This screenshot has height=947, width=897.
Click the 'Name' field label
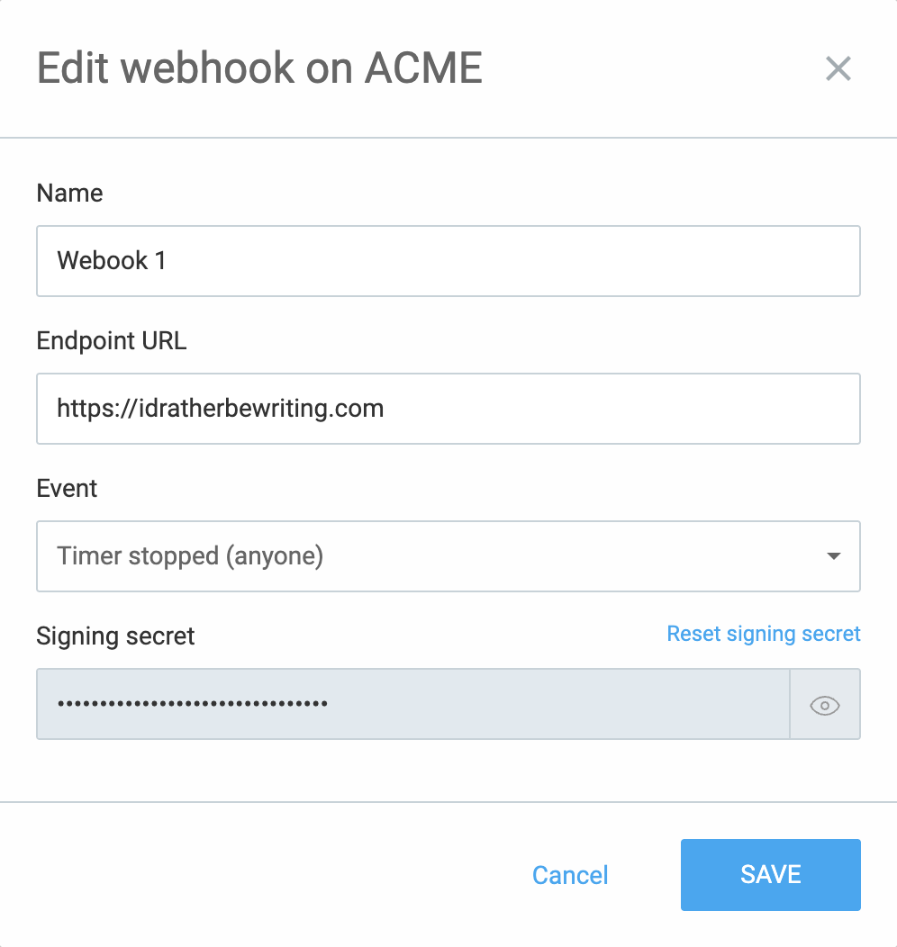(x=69, y=194)
